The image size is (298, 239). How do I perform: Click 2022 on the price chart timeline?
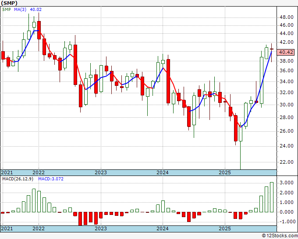tap(39, 172)
